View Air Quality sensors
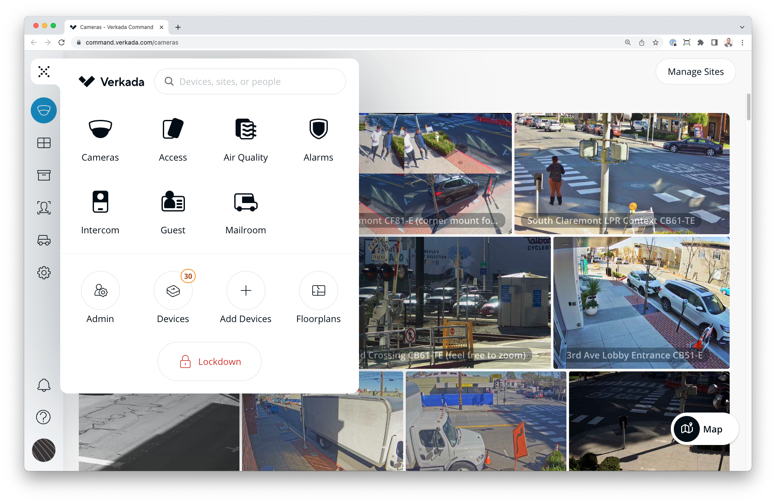This screenshot has width=776, height=503. coord(246,139)
